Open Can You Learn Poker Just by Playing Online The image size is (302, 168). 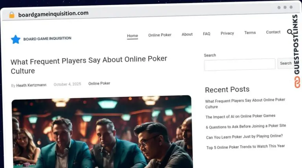tap(245, 137)
